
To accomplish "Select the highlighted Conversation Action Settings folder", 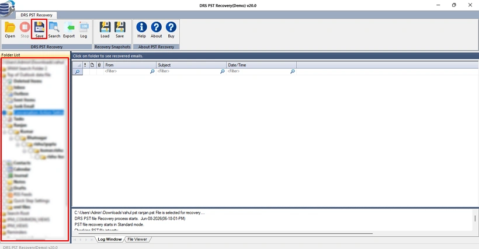I will 39,113.
